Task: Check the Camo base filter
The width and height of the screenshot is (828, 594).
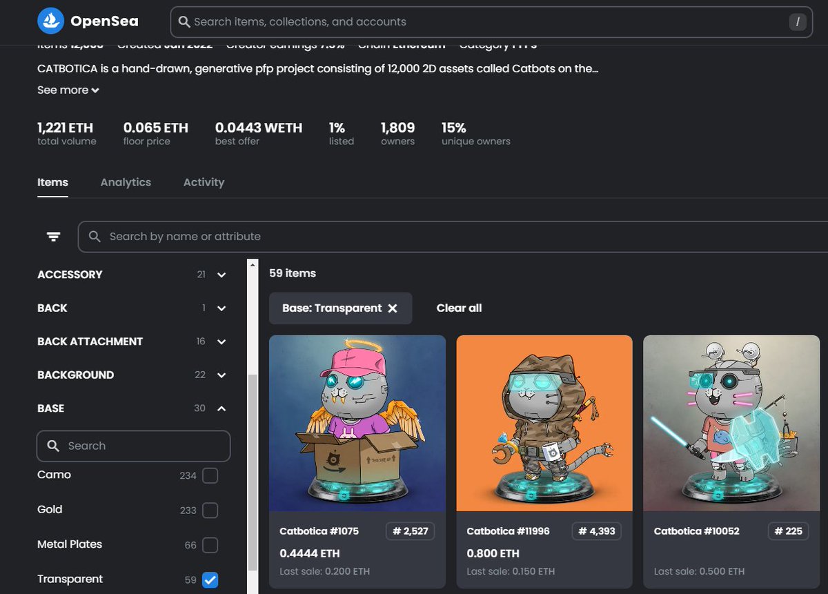Action: coord(210,475)
